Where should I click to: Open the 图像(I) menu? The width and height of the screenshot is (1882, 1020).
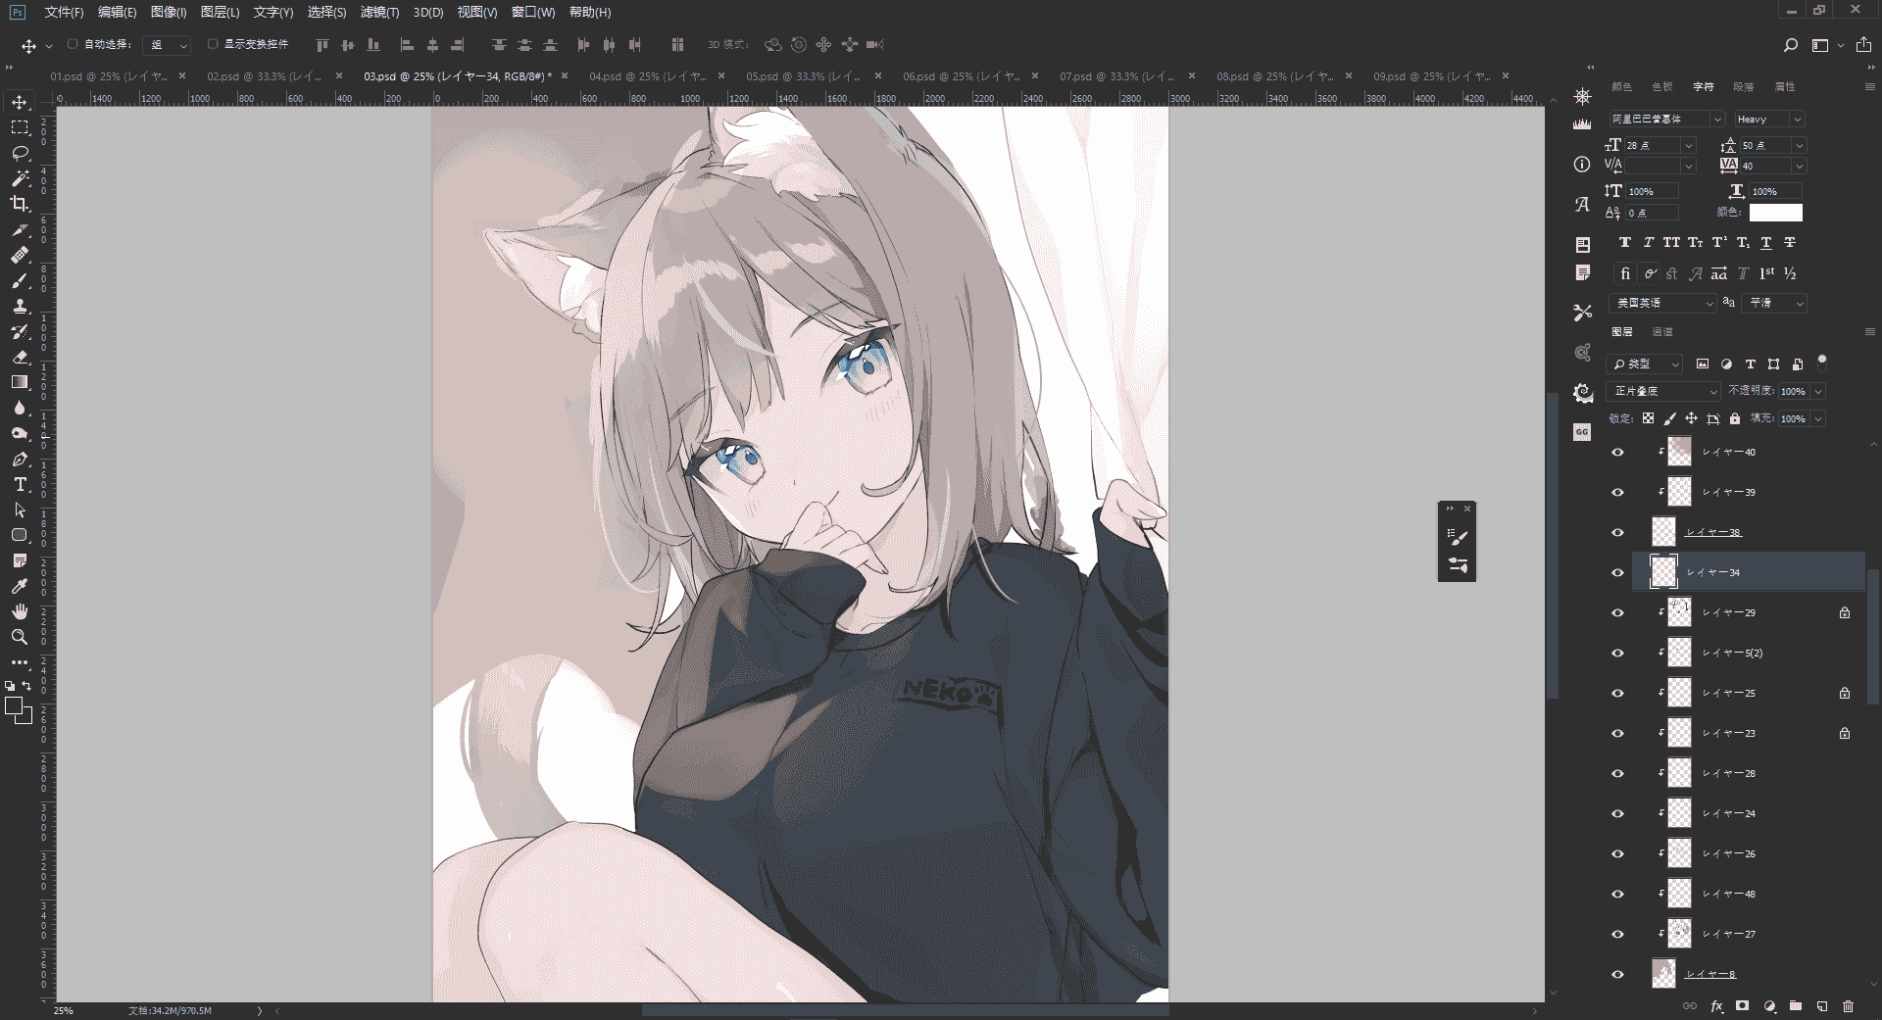pos(169,13)
